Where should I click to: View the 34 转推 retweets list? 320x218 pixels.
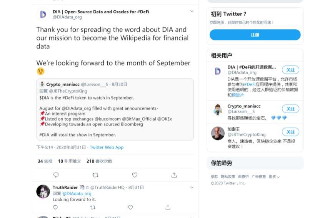pos(45,161)
